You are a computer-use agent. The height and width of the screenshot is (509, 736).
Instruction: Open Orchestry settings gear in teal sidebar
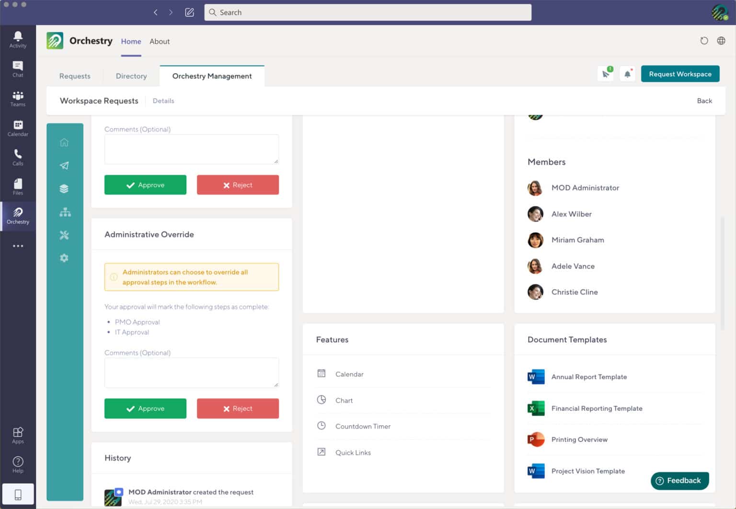pyautogui.click(x=64, y=258)
